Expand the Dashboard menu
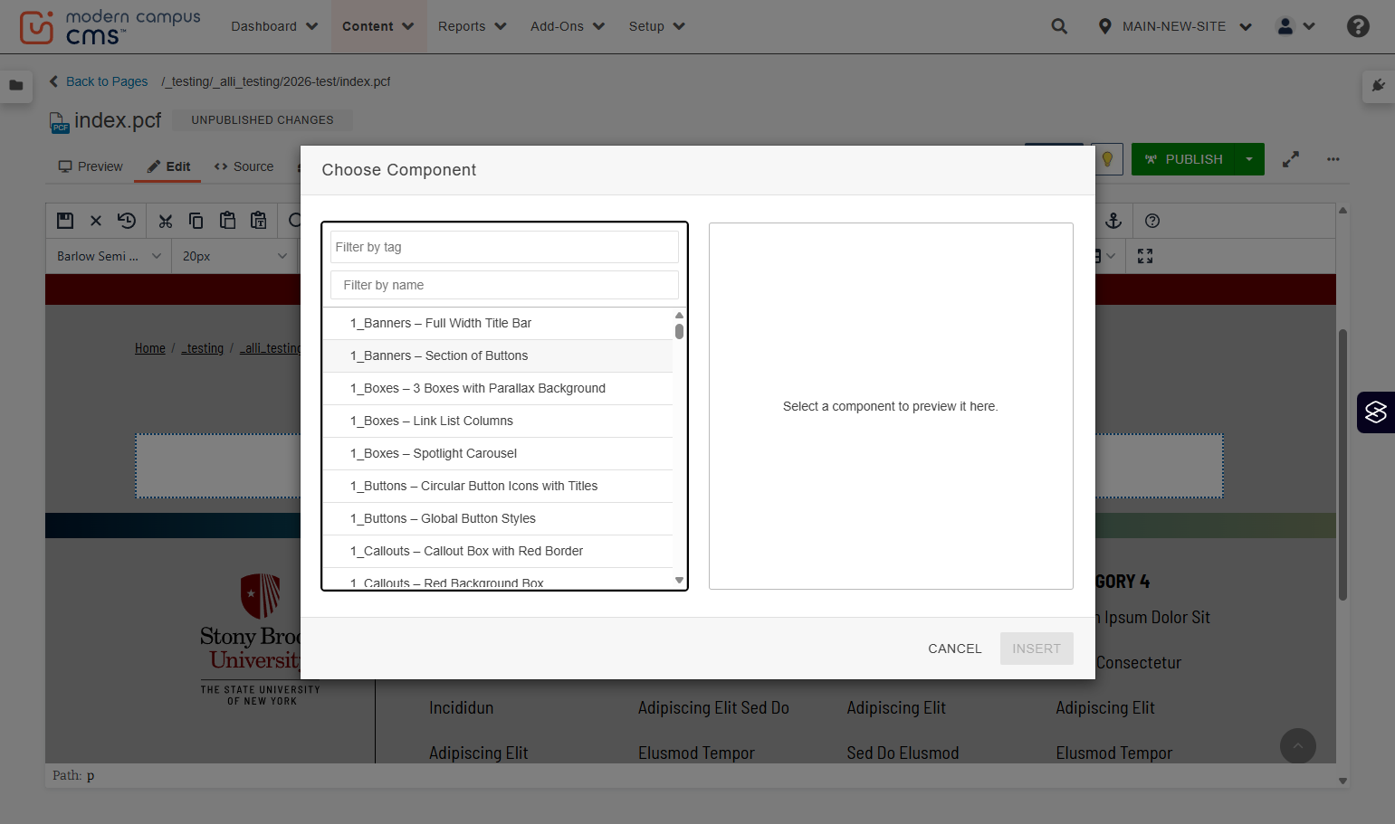 tap(274, 26)
